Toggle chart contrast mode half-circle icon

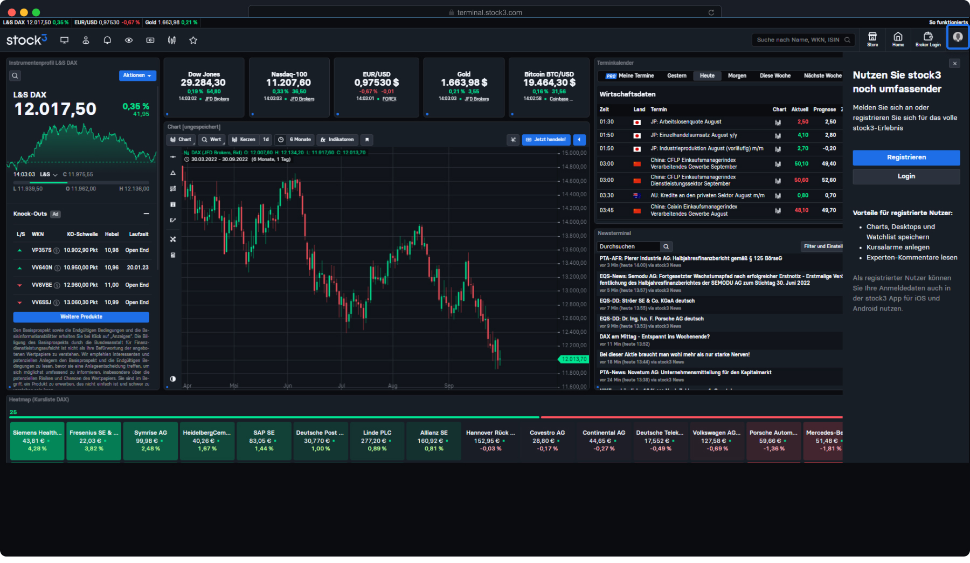(173, 379)
